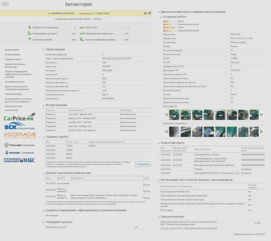Click the CarPrice partner logo
Image resolution: width=271 pixels, height=241 pixels.
click(19, 117)
